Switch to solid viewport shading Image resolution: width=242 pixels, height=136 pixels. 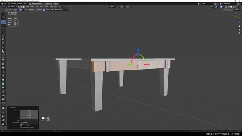pyautogui.click(x=231, y=7)
